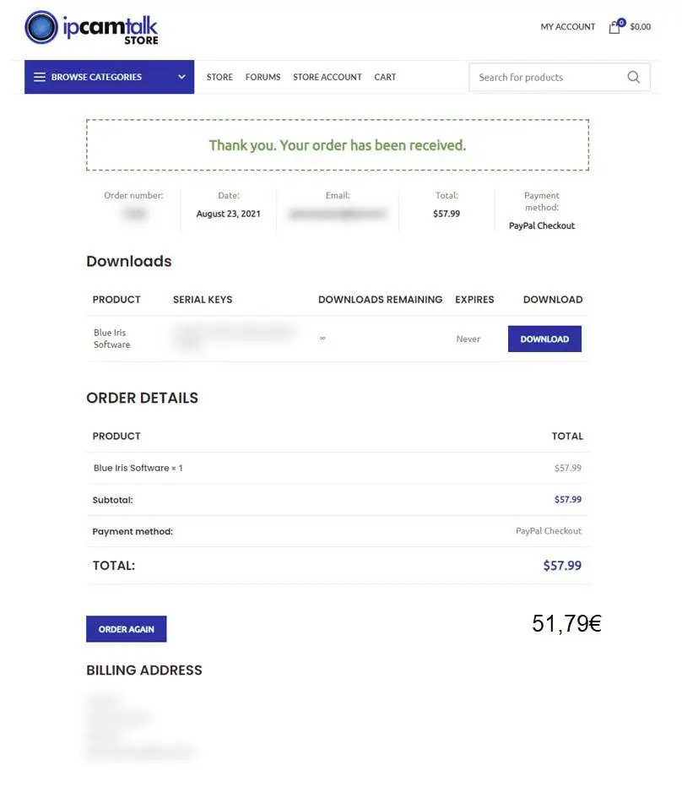This screenshot has width=682, height=787.
Task: Click the Order Again button
Action: click(x=127, y=629)
